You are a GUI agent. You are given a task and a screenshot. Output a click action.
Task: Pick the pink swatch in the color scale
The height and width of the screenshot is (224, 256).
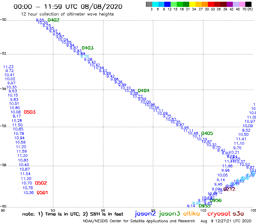tap(242, 4)
